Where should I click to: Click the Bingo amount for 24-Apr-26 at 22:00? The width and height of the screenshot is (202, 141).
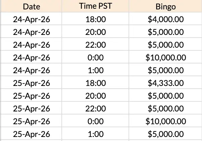click(x=166, y=45)
